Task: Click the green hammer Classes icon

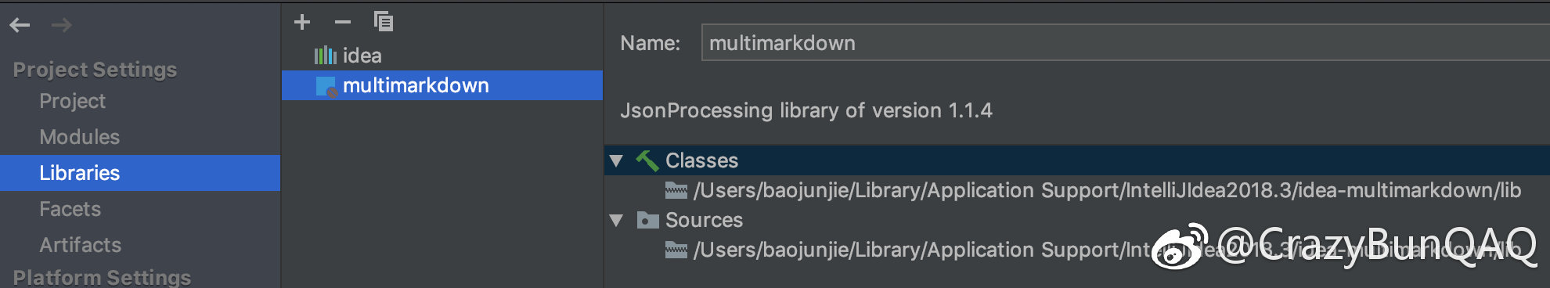Action: (x=647, y=160)
